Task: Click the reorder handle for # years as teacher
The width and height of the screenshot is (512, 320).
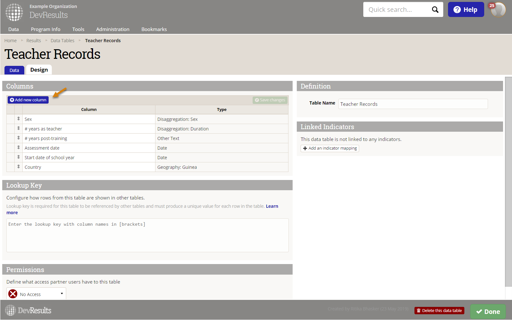Action: 19,129
